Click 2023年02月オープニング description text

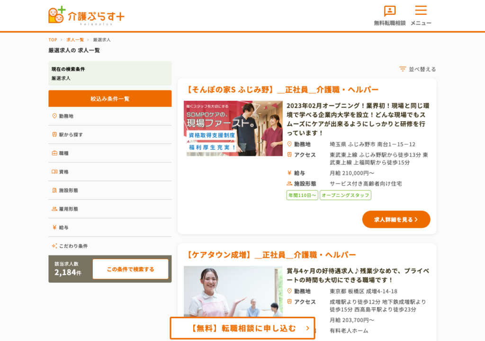(x=358, y=119)
